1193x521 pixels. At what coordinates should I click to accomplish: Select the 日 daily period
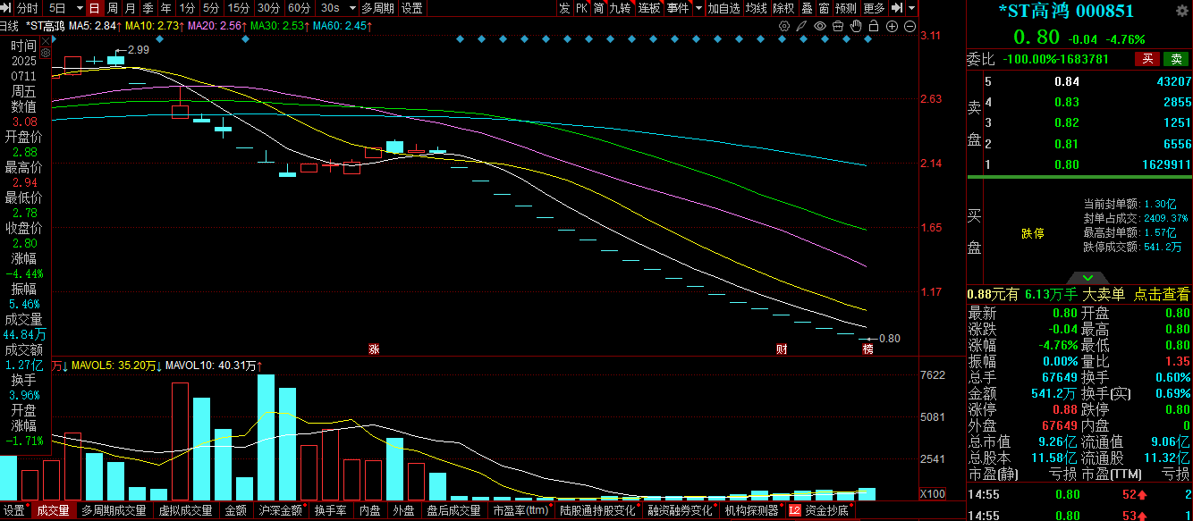click(94, 8)
